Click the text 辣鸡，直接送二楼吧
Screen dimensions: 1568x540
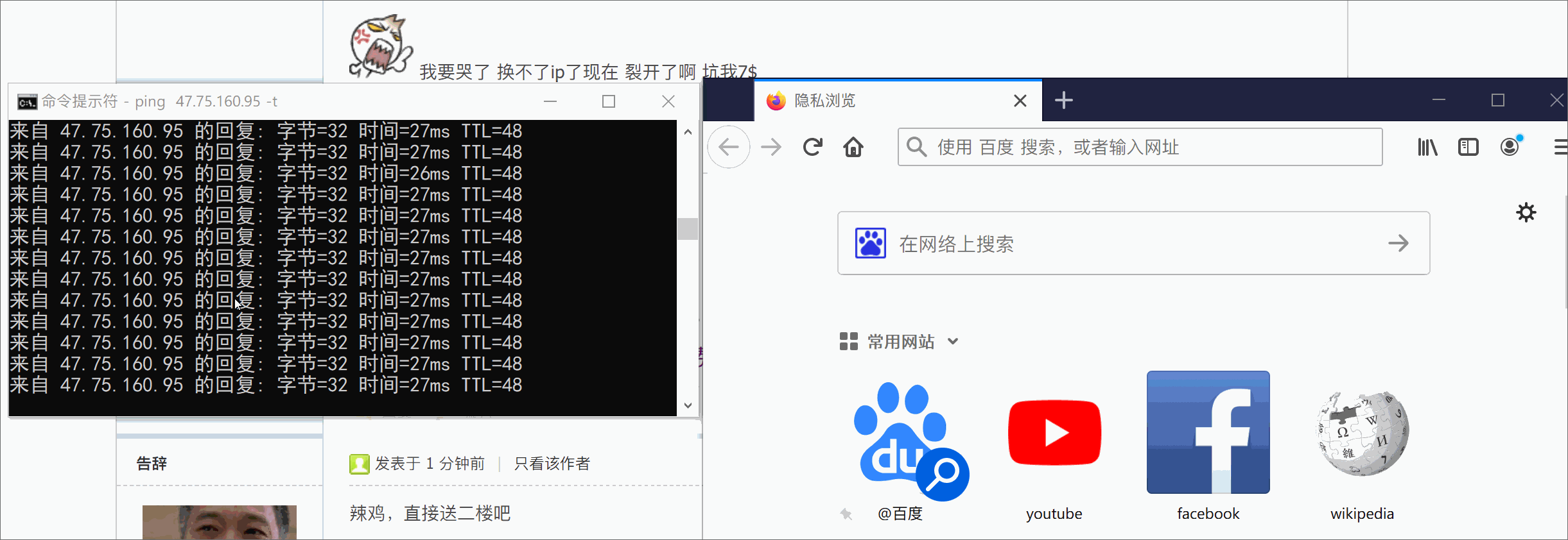[x=430, y=513]
